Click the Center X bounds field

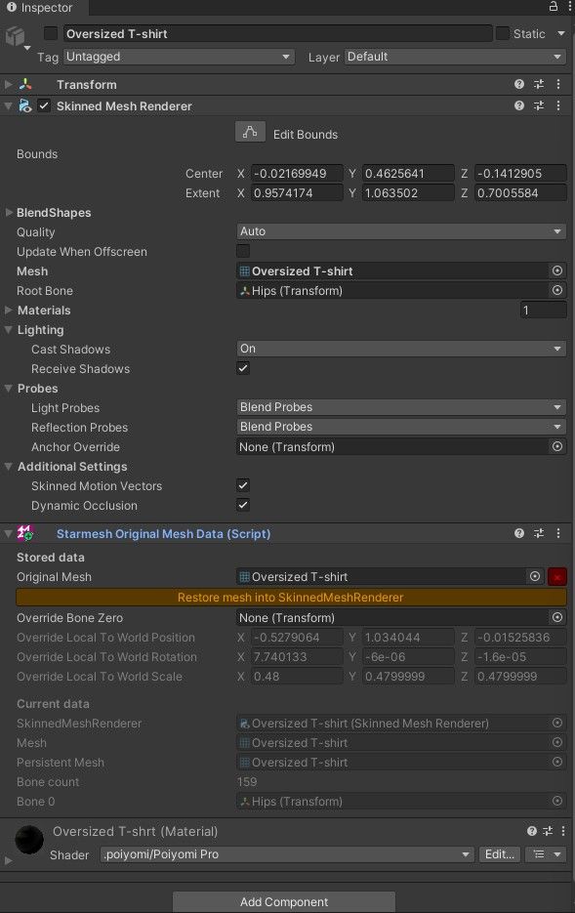pyautogui.click(x=297, y=174)
